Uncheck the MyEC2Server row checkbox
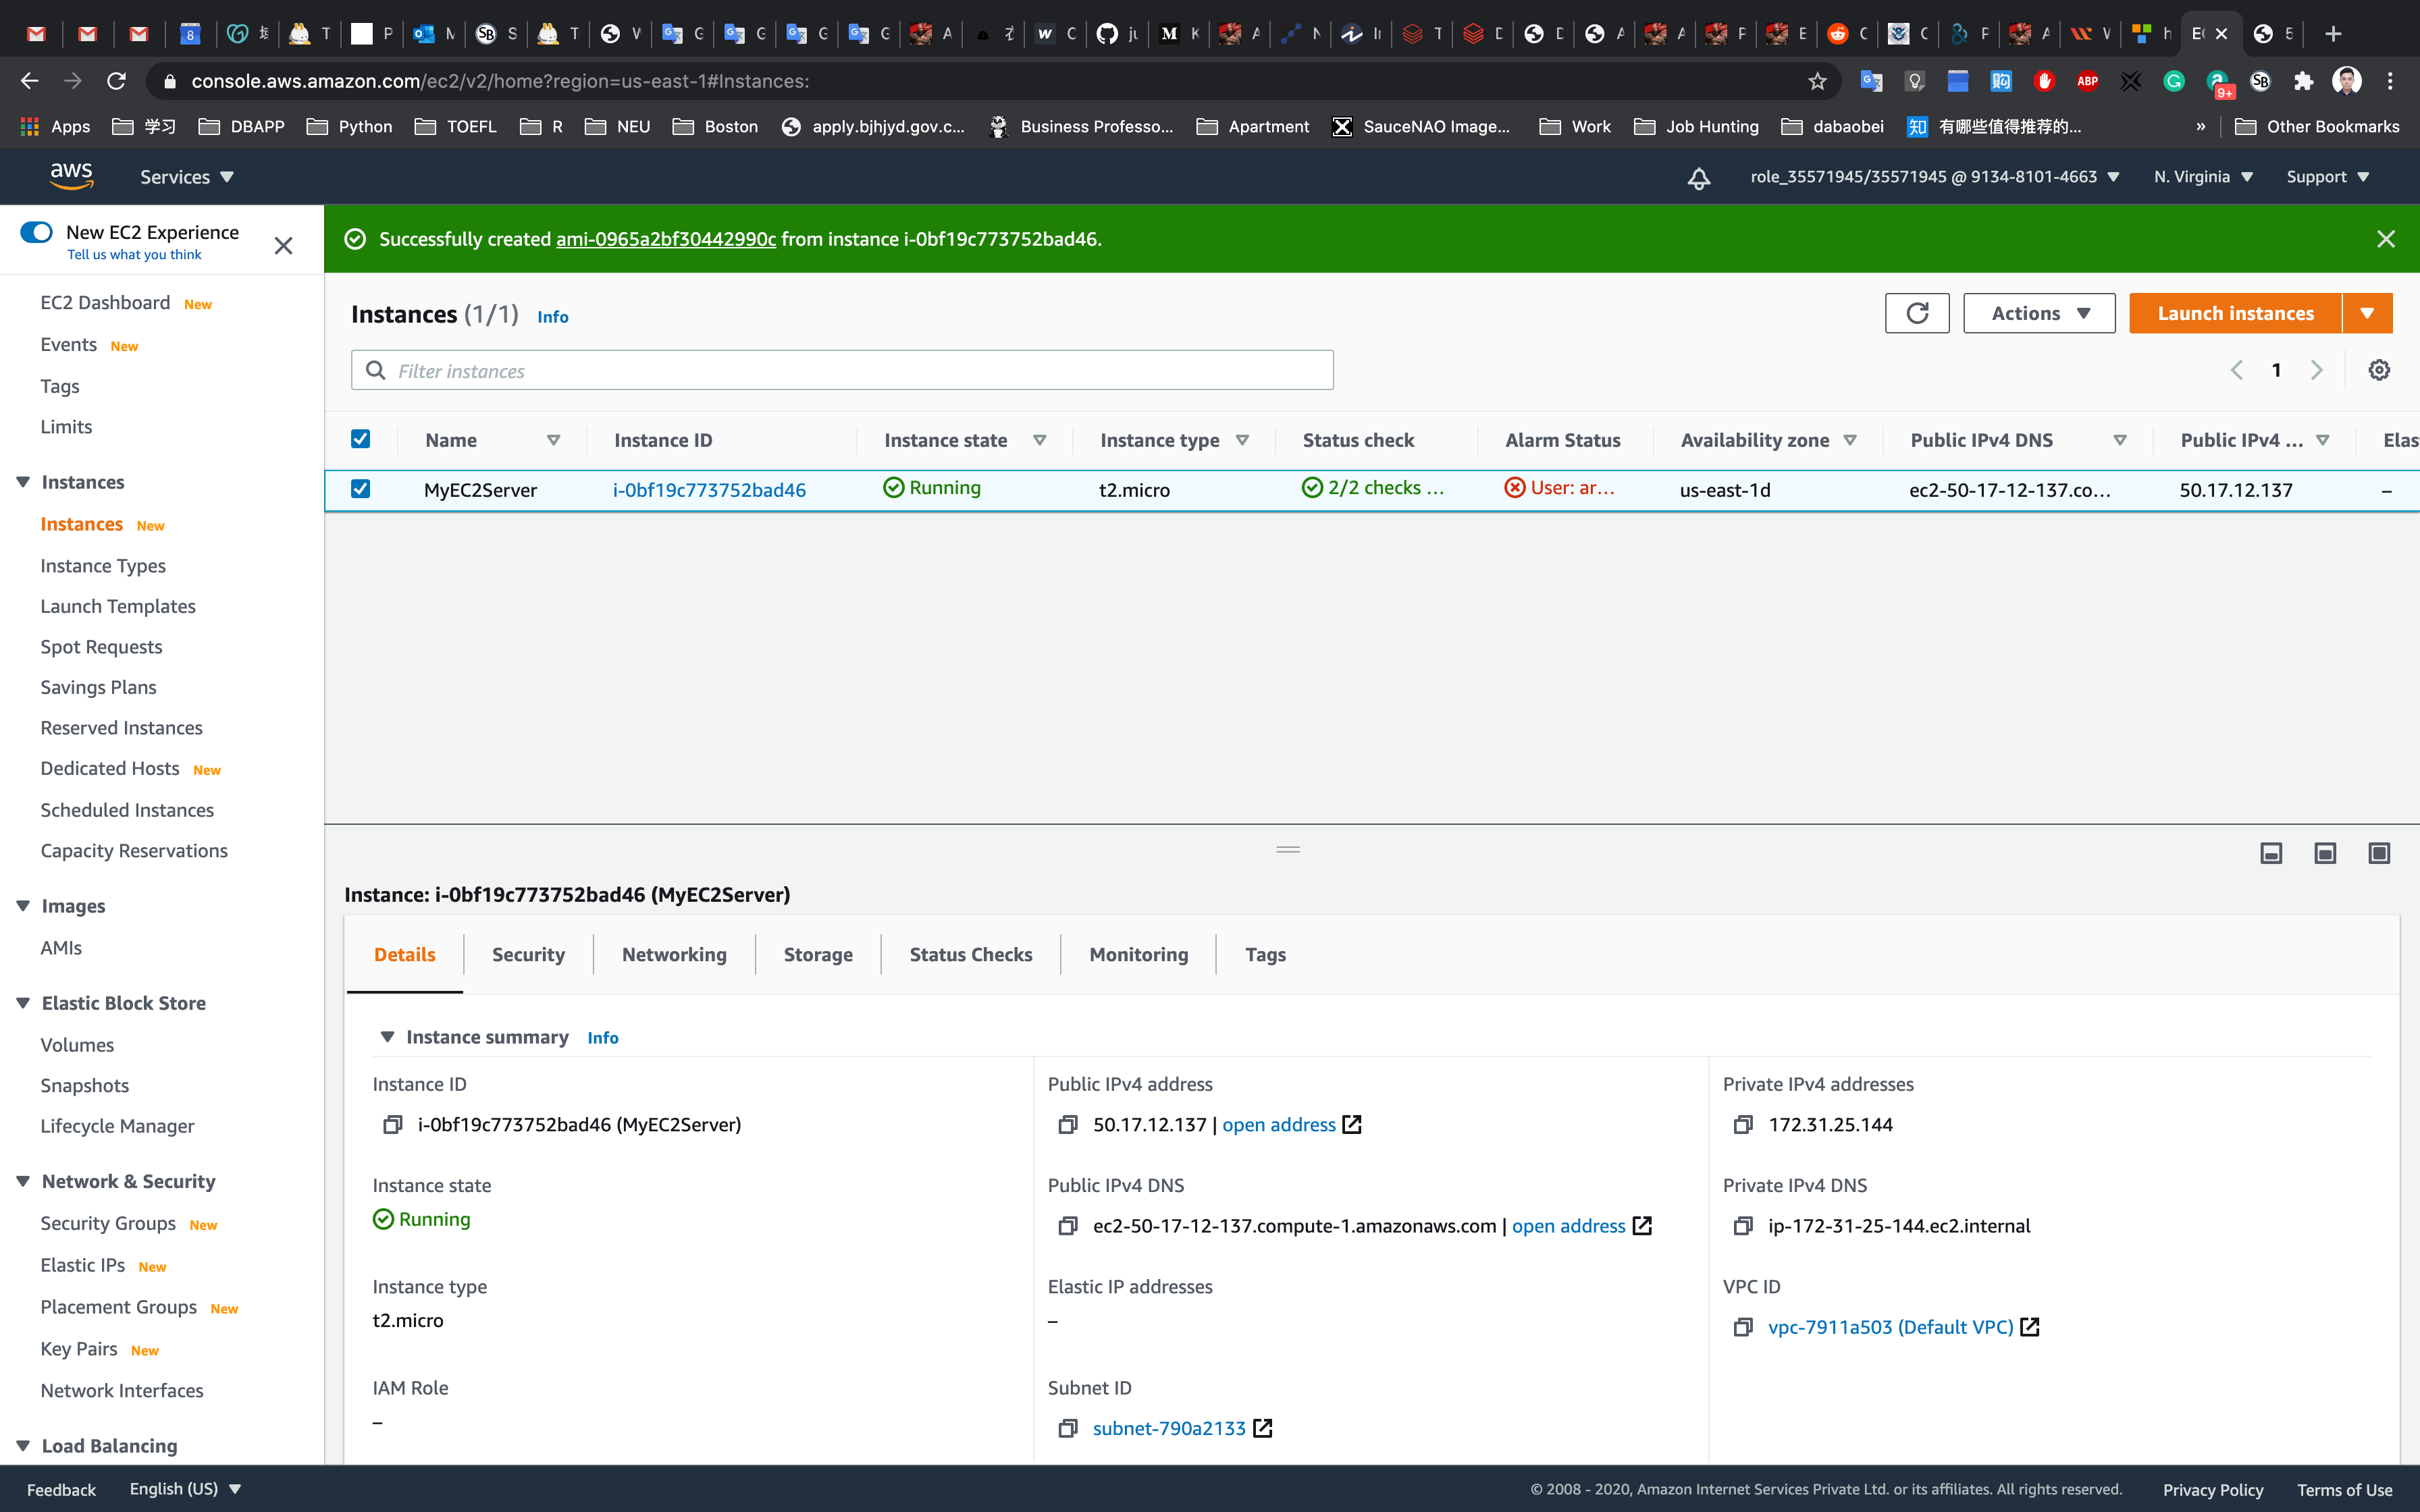The width and height of the screenshot is (2420, 1512). (361, 489)
